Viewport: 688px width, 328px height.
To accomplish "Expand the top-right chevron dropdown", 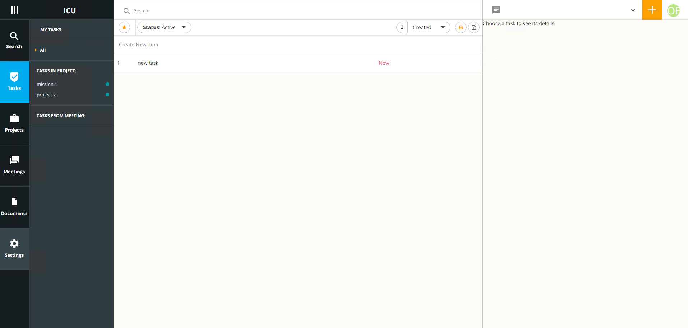I will [x=633, y=10].
